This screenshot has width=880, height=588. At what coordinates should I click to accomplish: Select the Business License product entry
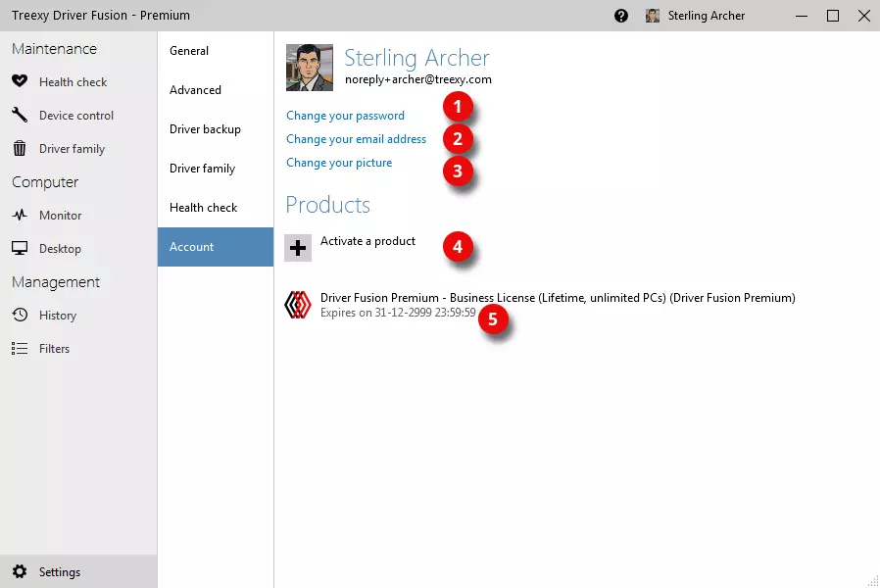click(540, 305)
